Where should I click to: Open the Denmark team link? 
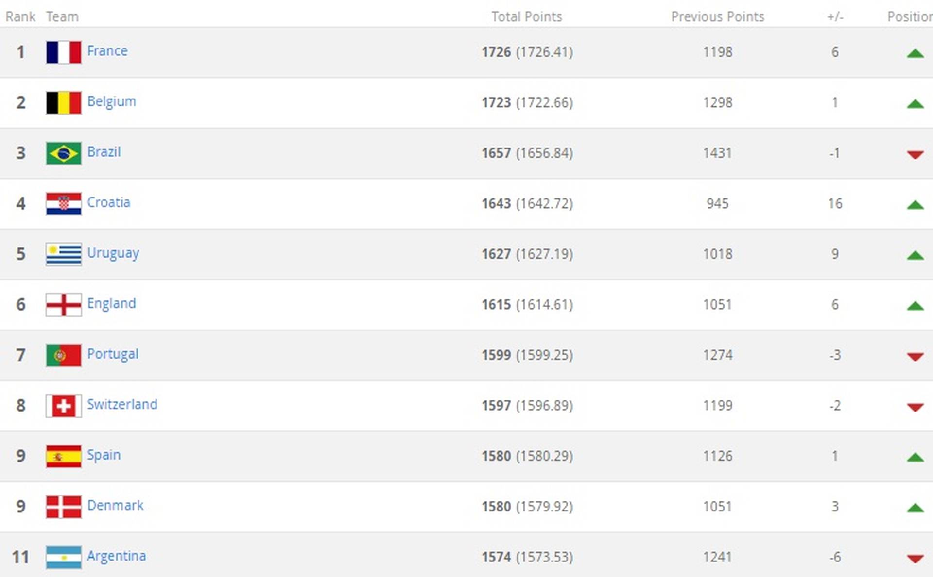pyautogui.click(x=115, y=505)
